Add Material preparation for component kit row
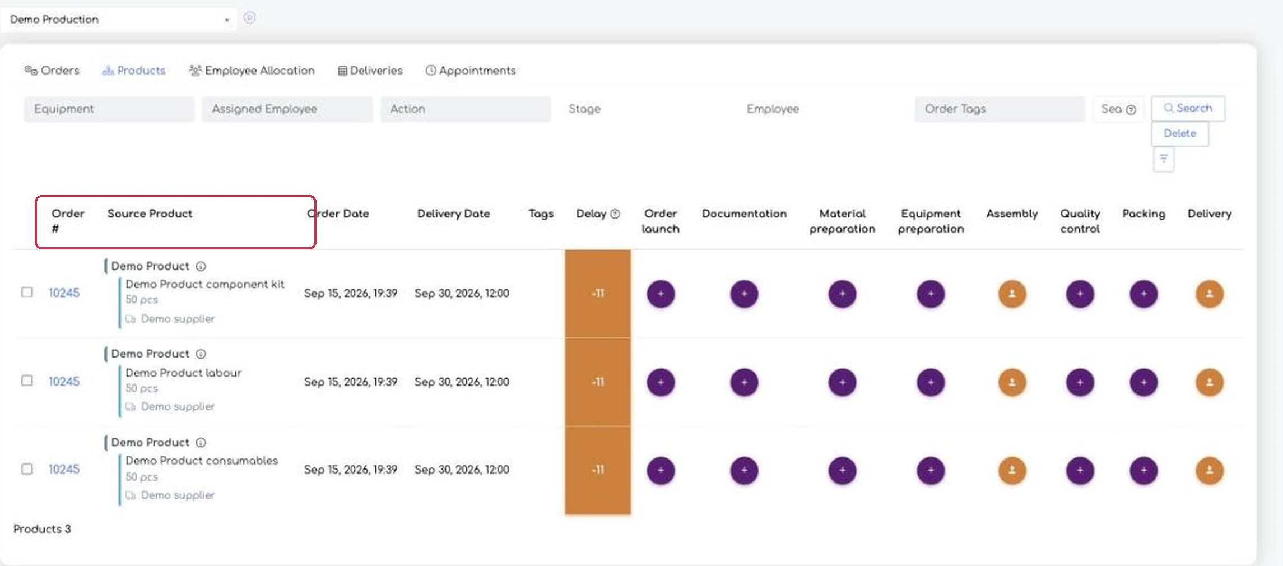 pos(842,294)
